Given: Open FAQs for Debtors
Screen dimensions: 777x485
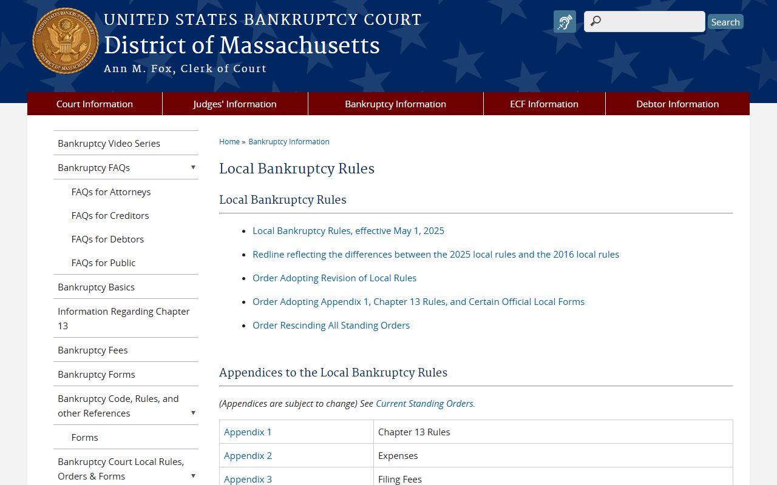Looking at the screenshot, I should pyautogui.click(x=107, y=239).
